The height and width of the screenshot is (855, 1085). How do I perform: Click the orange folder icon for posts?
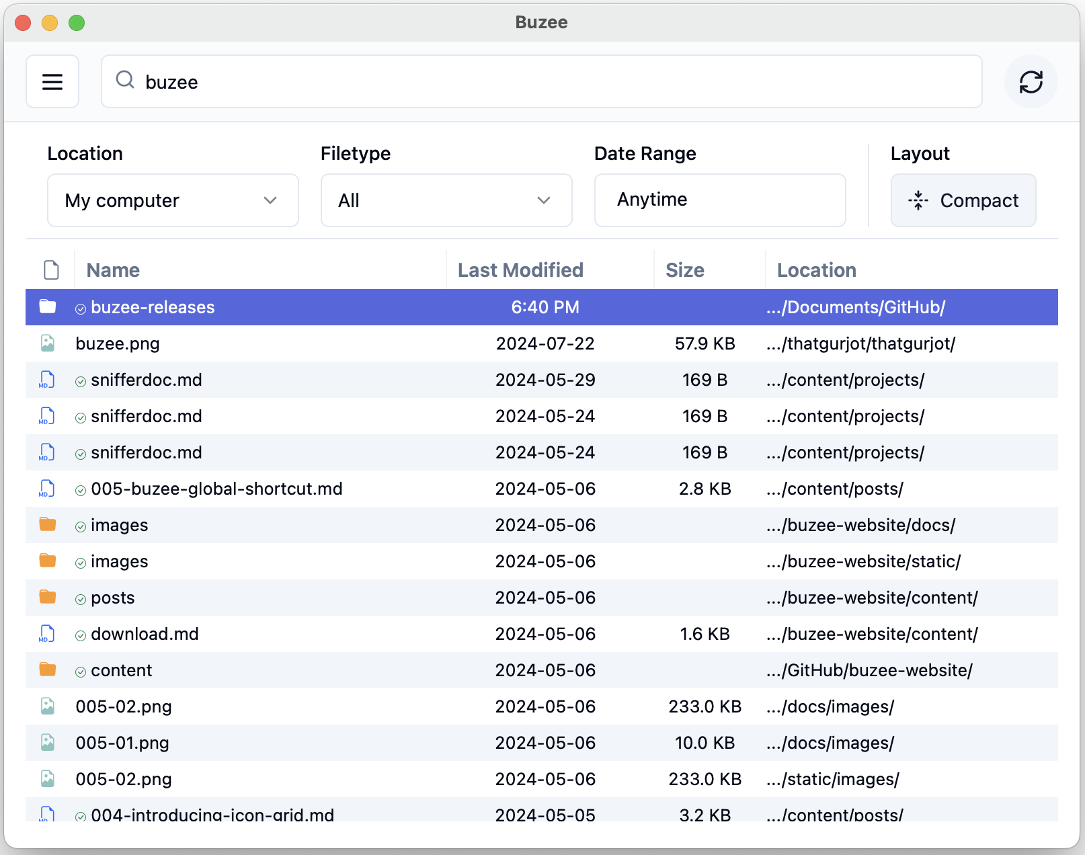[x=48, y=597]
